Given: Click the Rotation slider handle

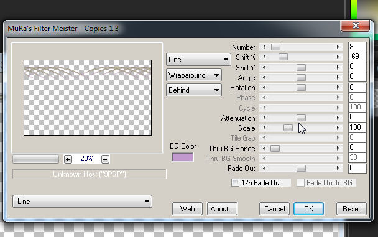Looking at the screenshot, I should point(301,87).
